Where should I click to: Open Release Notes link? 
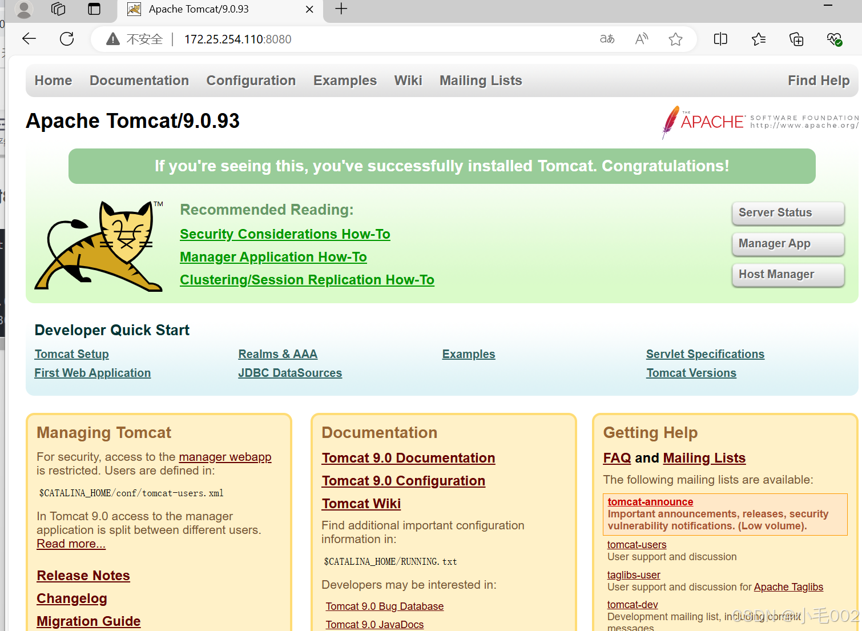coord(83,576)
